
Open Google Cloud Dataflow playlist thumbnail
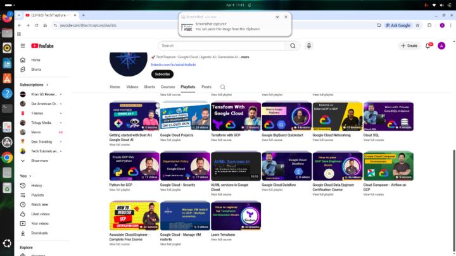(286, 166)
